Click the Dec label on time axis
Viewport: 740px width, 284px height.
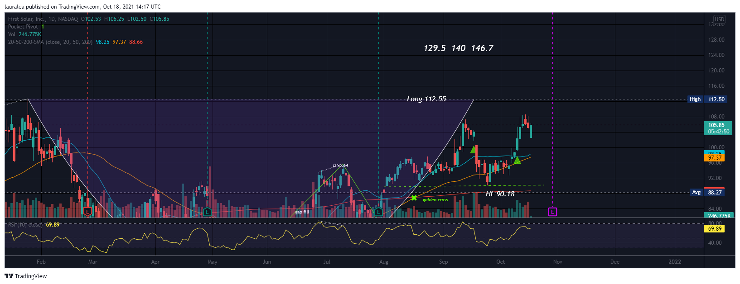point(614,262)
